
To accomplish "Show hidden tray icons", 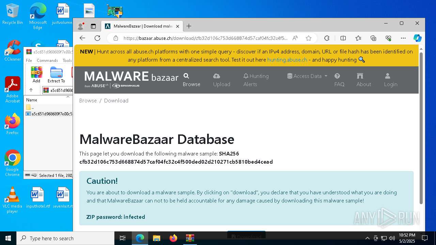I will 367,238.
